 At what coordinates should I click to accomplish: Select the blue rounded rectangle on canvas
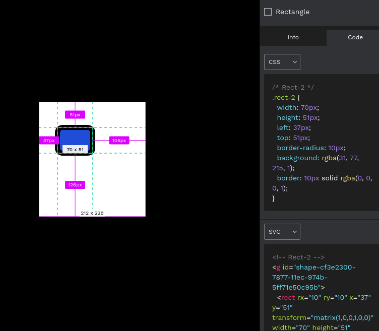[x=75, y=137]
